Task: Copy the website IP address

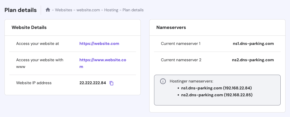Action: [112, 83]
